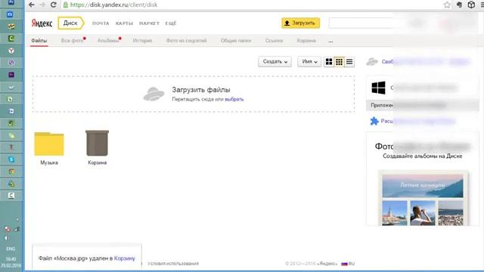This screenshot has height=272, width=484.
Task: Click the address bar URL disk.yandex.ru
Action: pyautogui.click(x=113, y=5)
